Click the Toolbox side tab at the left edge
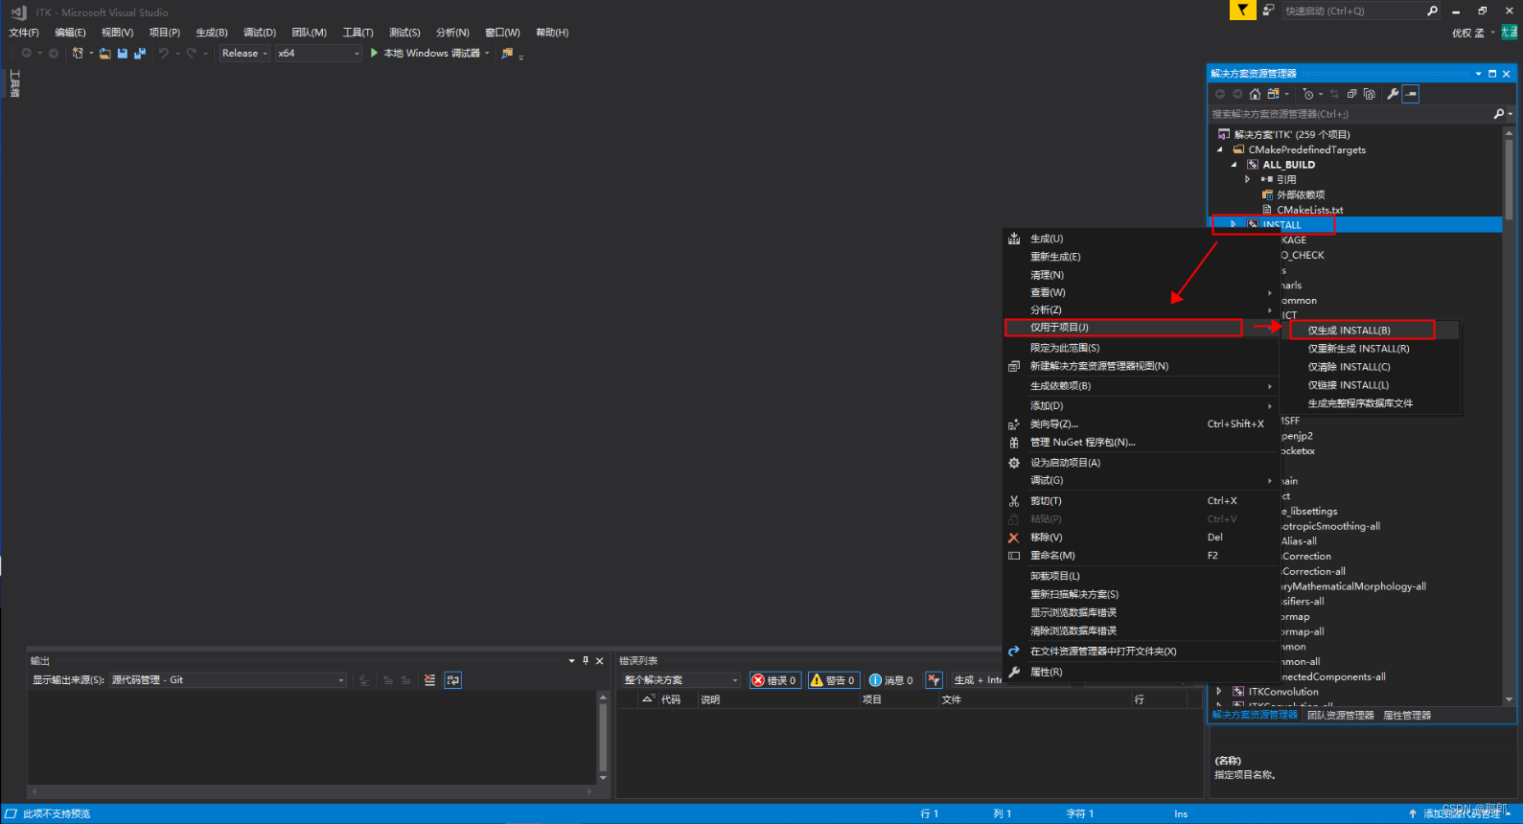The image size is (1523, 824). click(14, 83)
